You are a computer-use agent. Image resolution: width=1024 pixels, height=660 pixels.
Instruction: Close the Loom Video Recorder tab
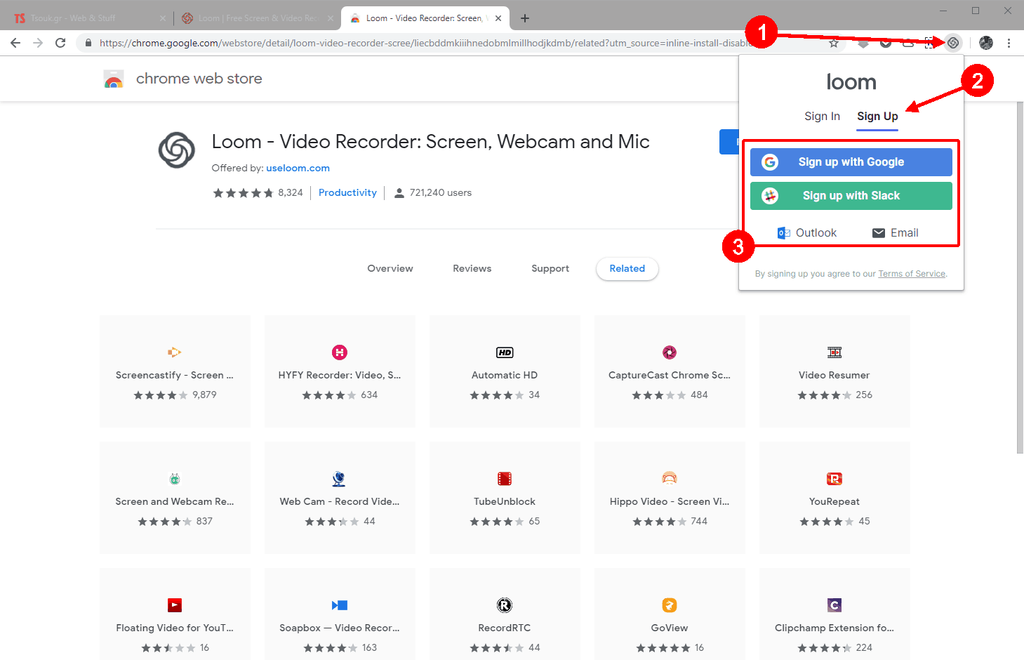[x=498, y=18]
